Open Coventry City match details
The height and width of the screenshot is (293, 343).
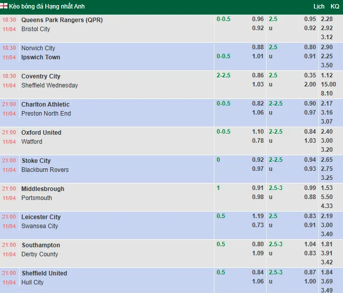41,76
